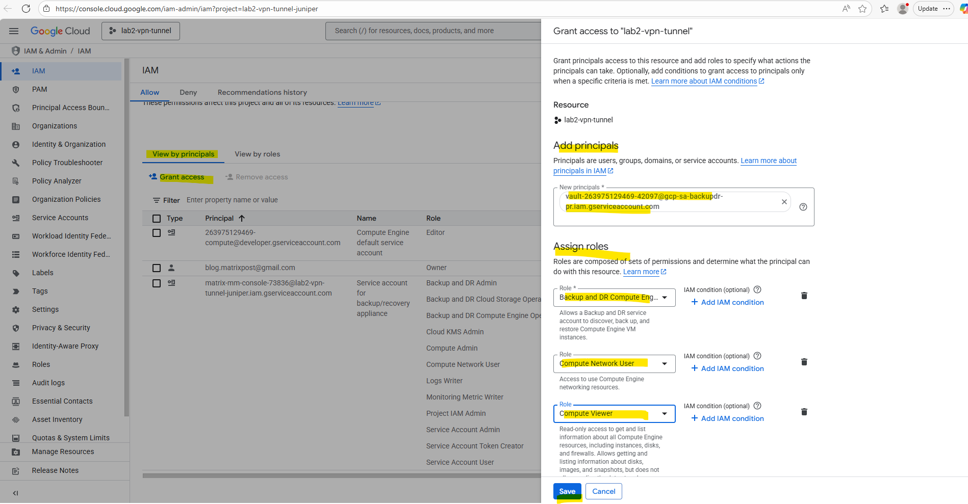Screen dimensions: 968x504
Task: Select the Compute Engine default service account row
Action: [157, 233]
